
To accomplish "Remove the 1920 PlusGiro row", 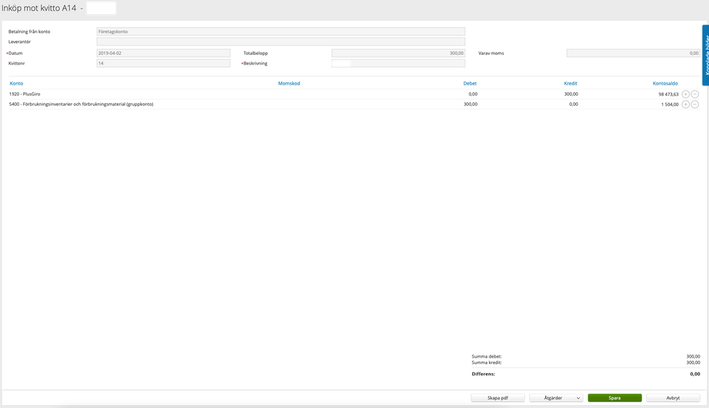I will 695,94.
